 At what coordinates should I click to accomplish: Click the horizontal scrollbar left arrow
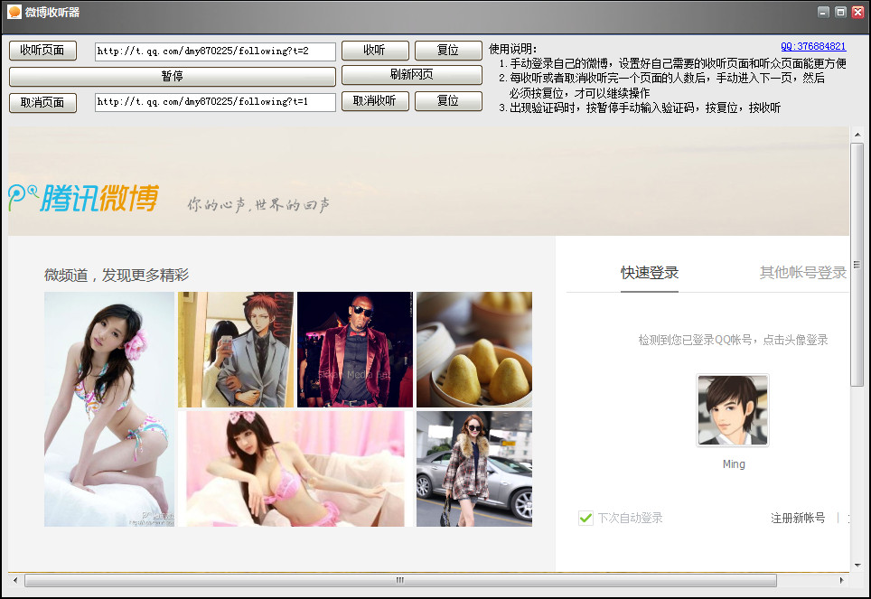tap(15, 580)
